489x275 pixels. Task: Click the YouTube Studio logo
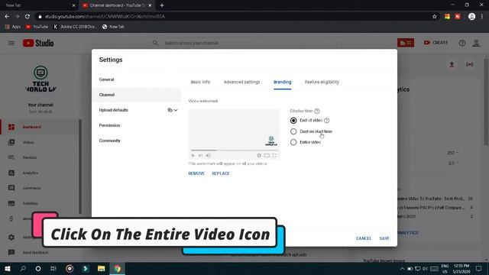[38, 43]
